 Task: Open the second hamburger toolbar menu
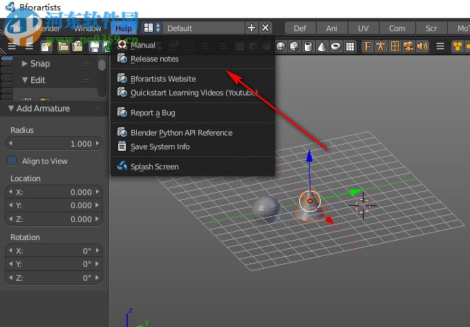tap(29, 46)
